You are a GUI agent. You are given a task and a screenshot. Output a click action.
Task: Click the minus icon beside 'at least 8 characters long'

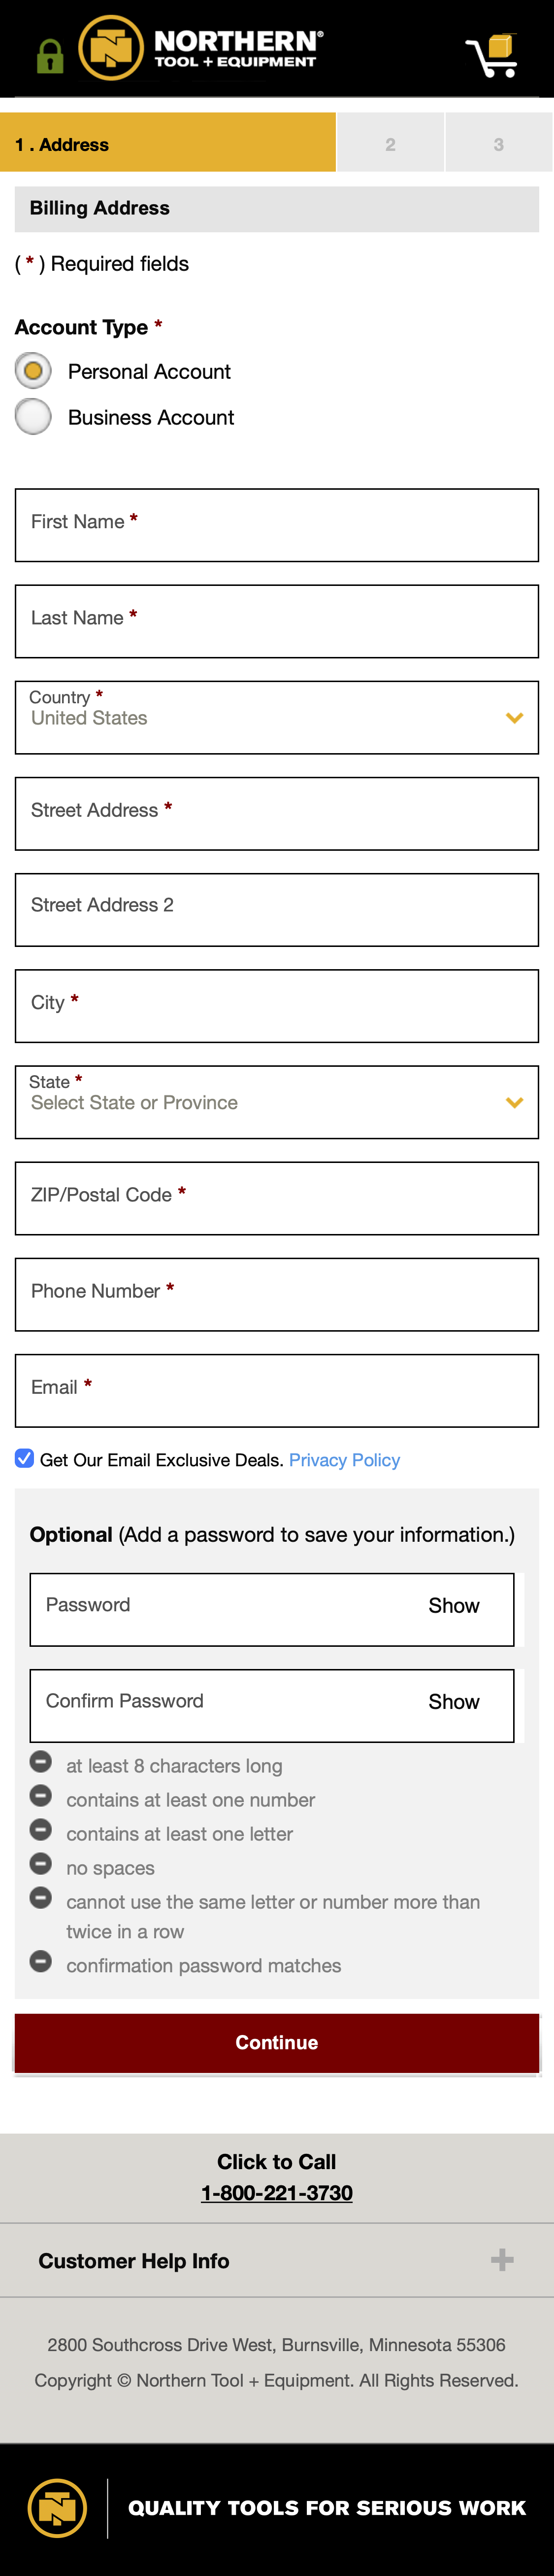click(40, 1762)
